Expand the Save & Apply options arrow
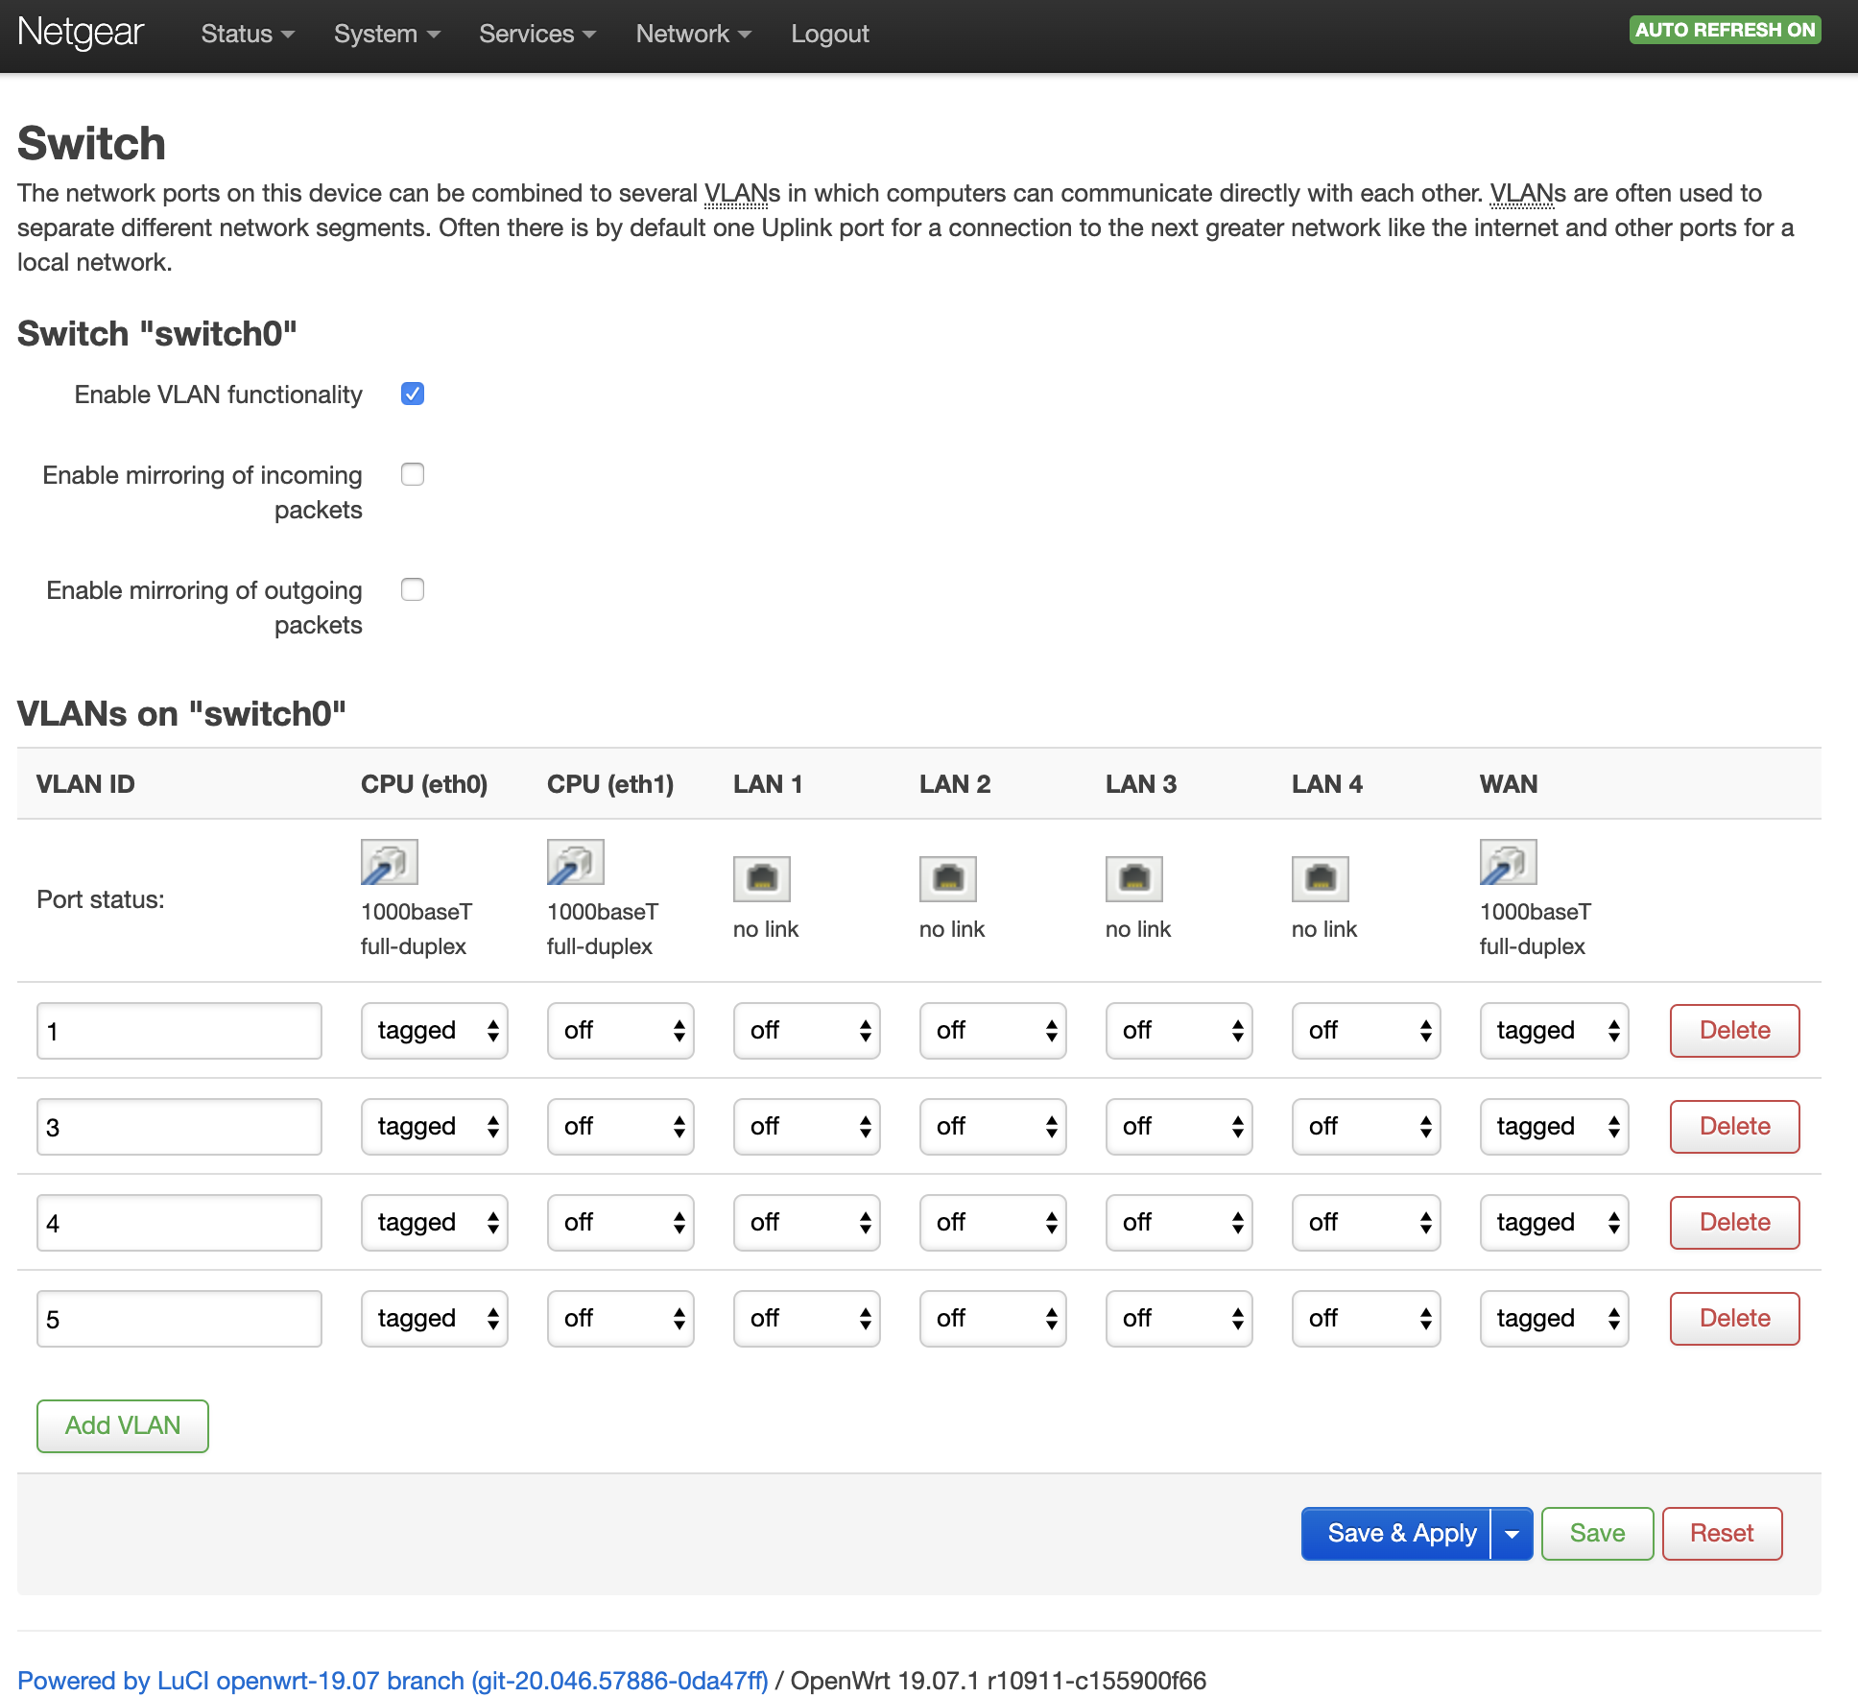1858x1697 pixels. click(x=1513, y=1534)
